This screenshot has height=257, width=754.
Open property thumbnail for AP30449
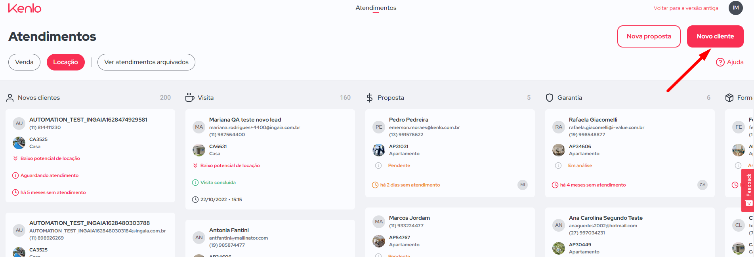[x=559, y=248]
